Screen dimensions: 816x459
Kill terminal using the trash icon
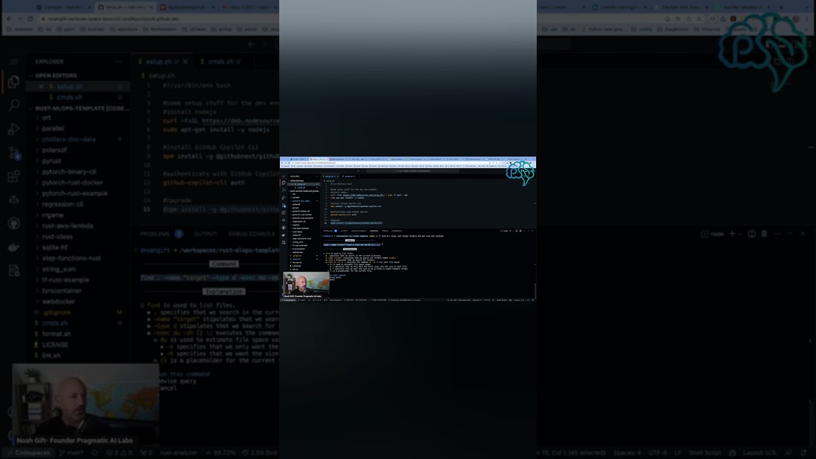520,231
